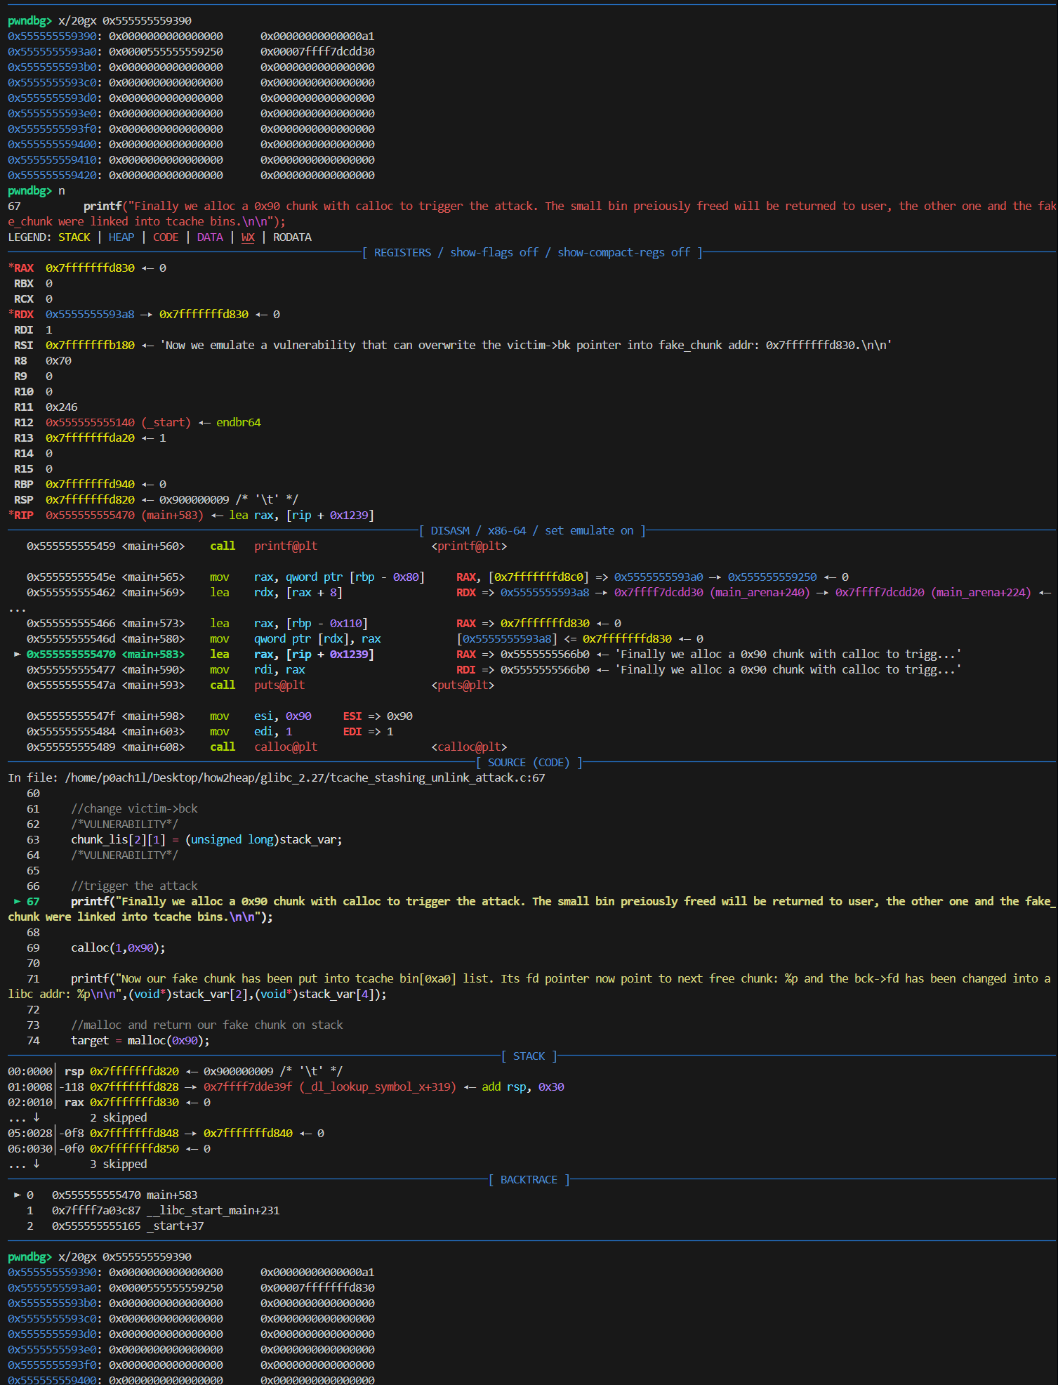Click source line 74 'target = malloc(0x90);'
The width and height of the screenshot is (1058, 1385).
pyautogui.click(x=140, y=1040)
